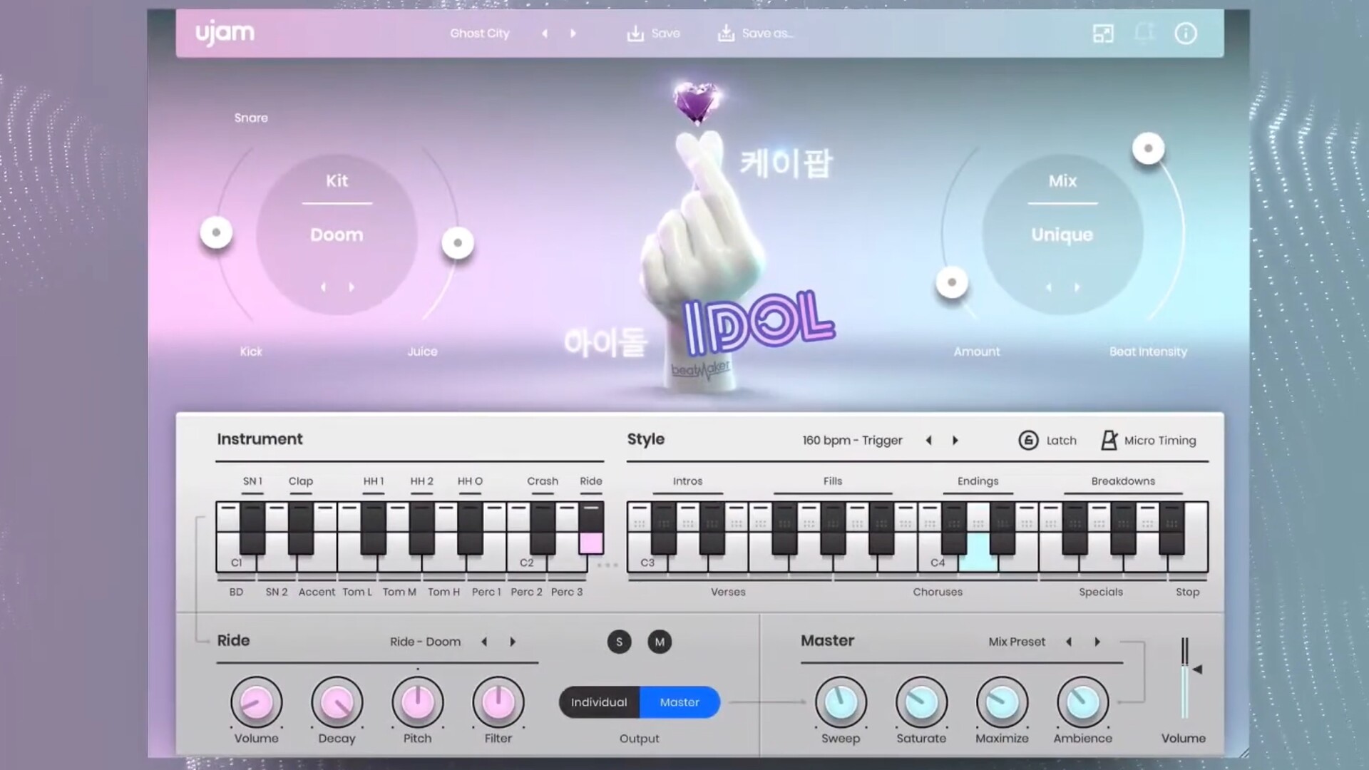Click the purple heart gem
Image resolution: width=1369 pixels, height=770 pixels.
pyautogui.click(x=697, y=102)
